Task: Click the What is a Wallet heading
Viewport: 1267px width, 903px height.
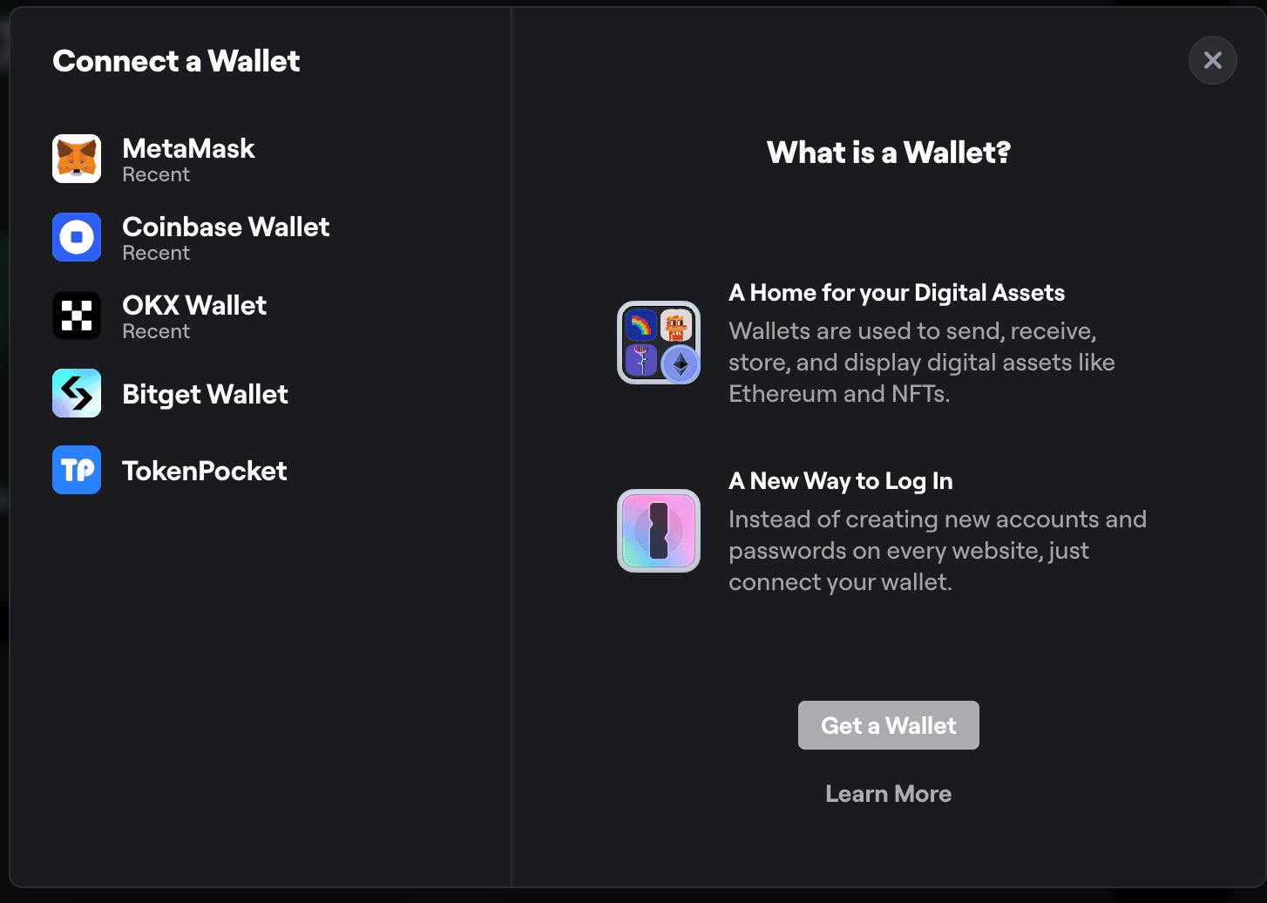Action: click(x=888, y=153)
